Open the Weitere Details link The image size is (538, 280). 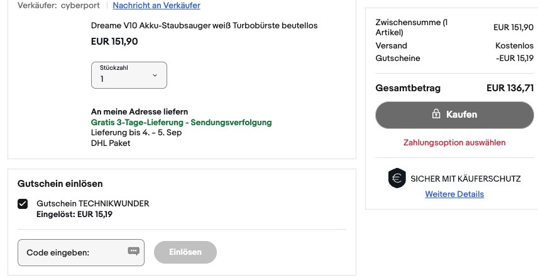tap(454, 194)
